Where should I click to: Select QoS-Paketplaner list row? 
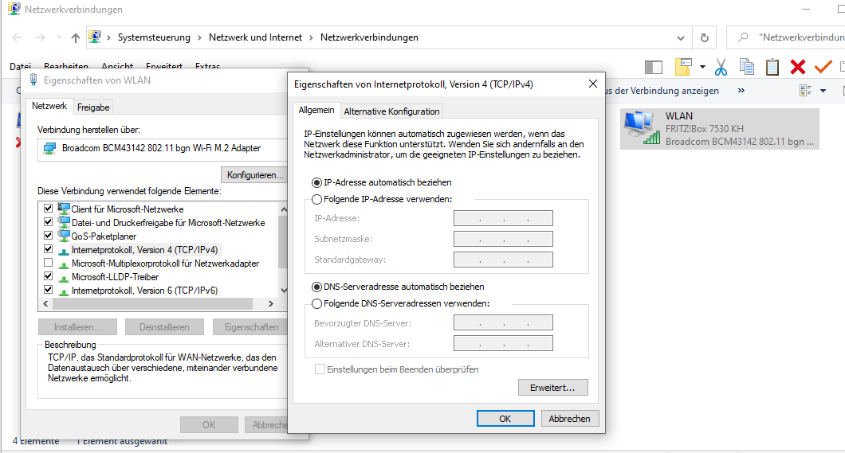pyautogui.click(x=104, y=236)
